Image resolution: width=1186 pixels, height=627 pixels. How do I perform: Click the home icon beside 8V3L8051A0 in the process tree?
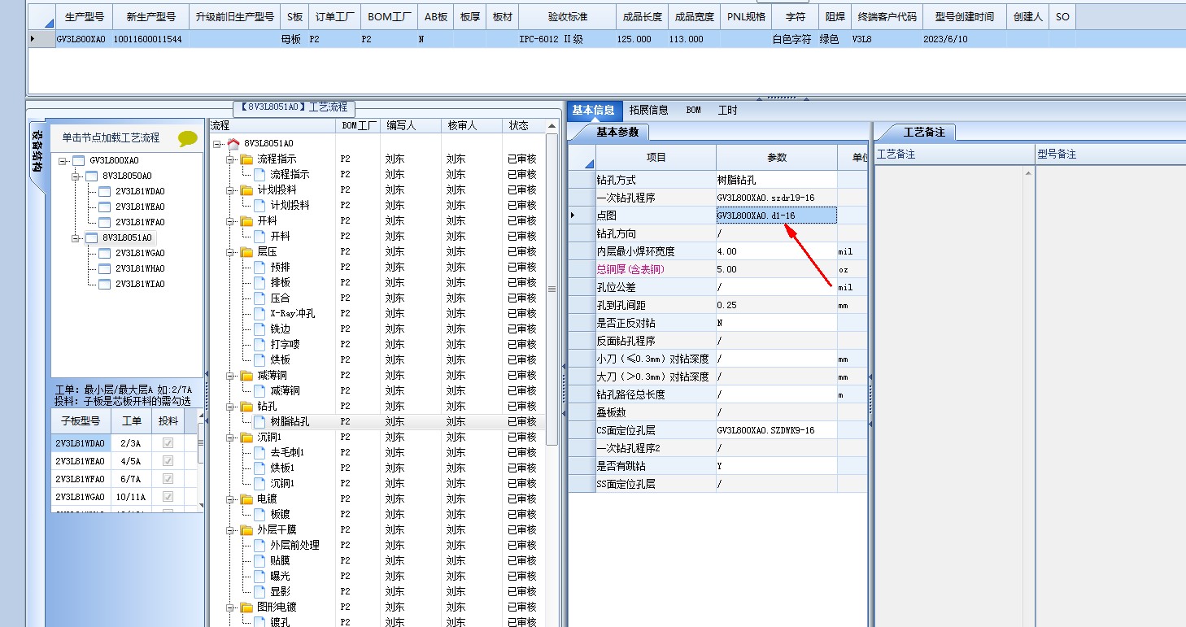tap(234, 143)
